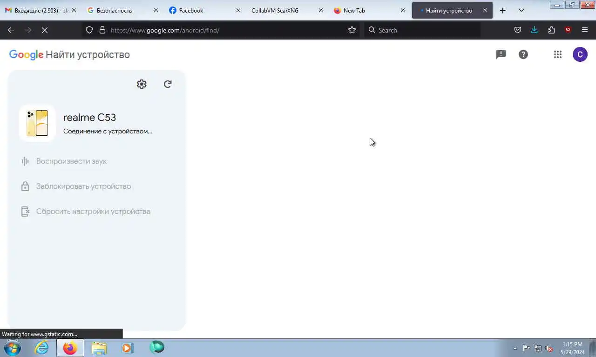Open the Action Center flag icon

pyautogui.click(x=526, y=348)
